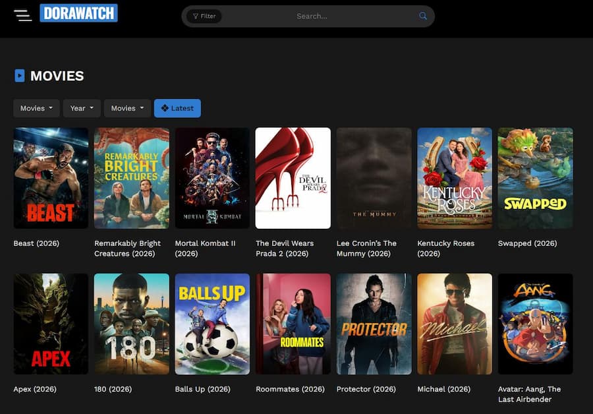The height and width of the screenshot is (414, 593).
Task: Click Michael (2026) title link
Action: click(444, 389)
